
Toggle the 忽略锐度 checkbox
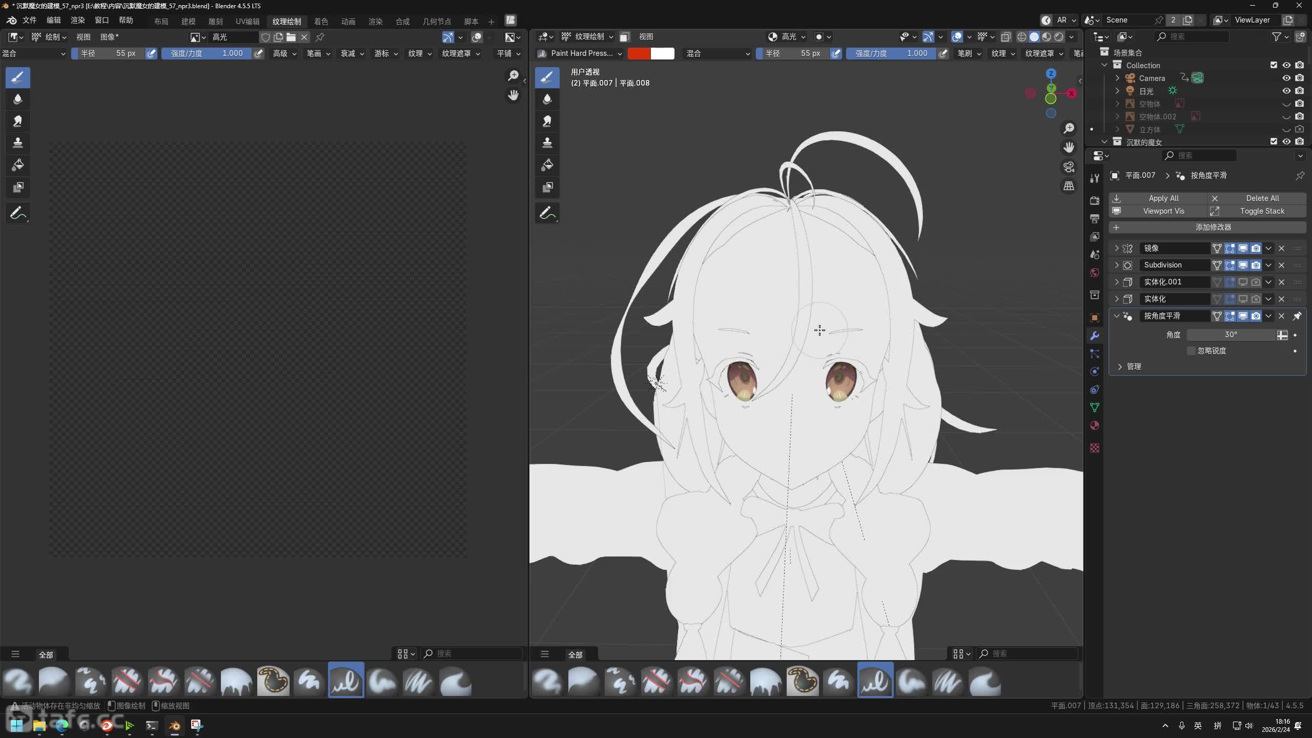(x=1191, y=351)
